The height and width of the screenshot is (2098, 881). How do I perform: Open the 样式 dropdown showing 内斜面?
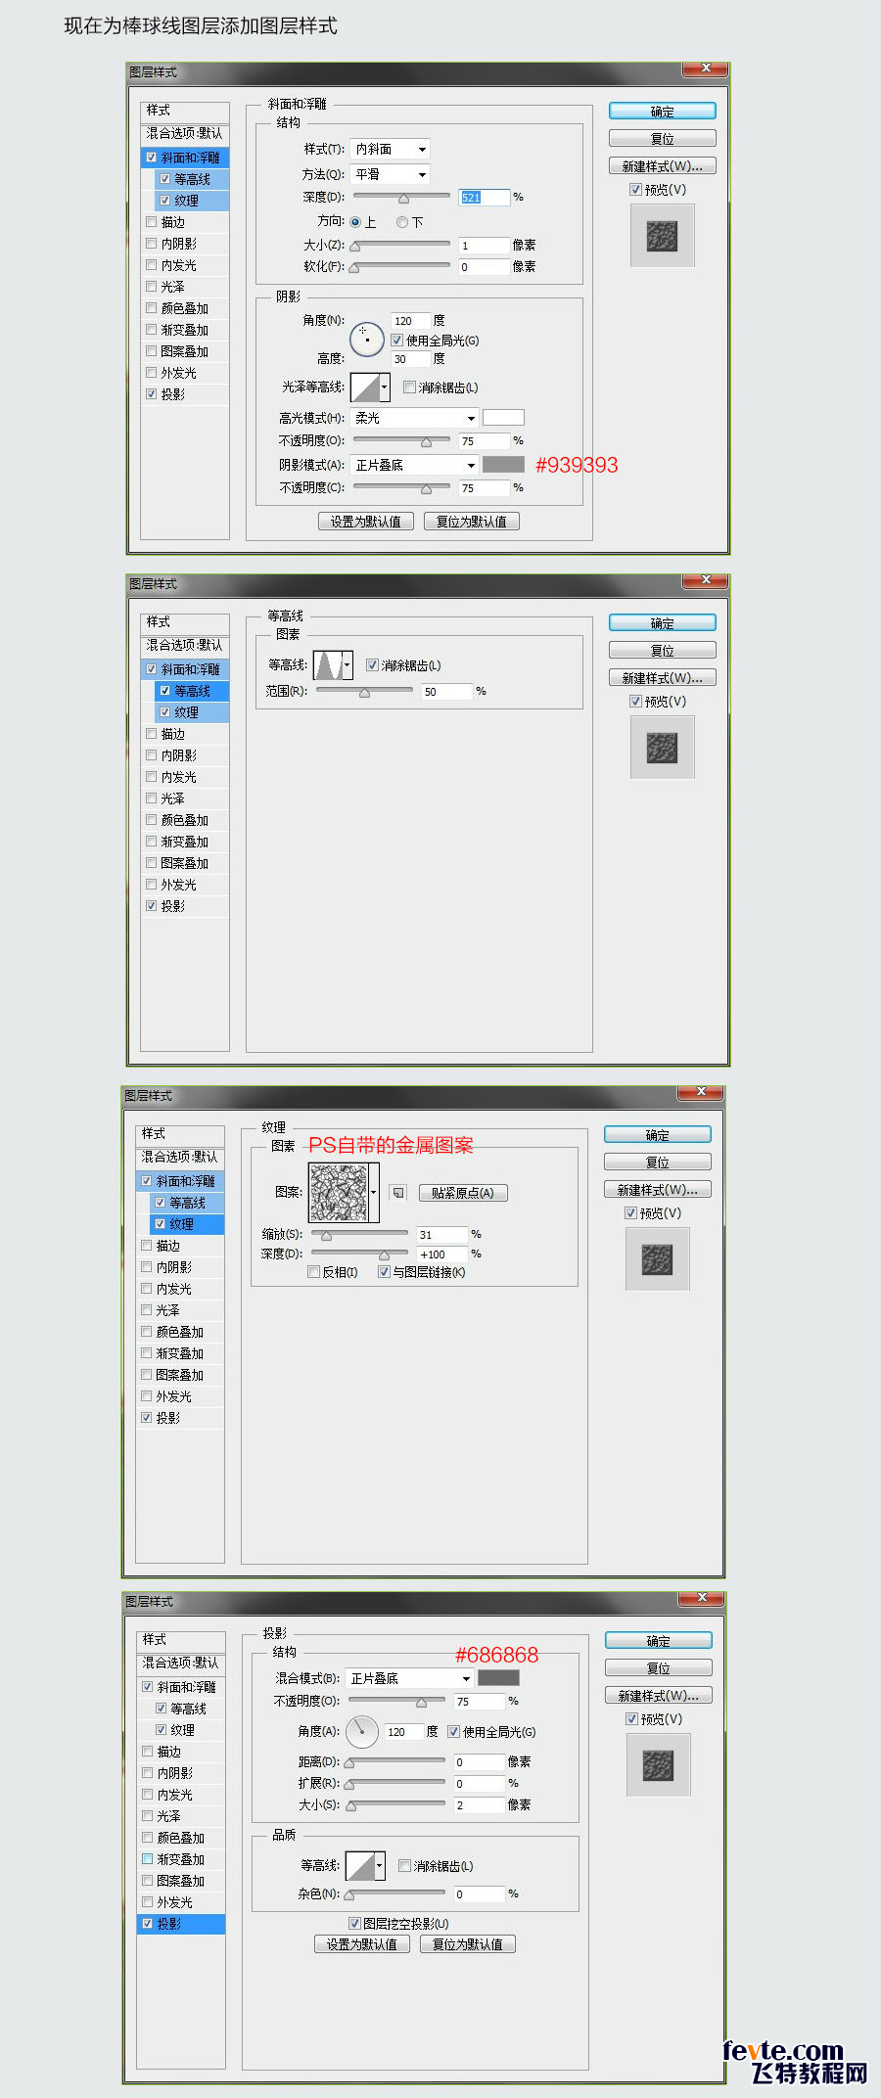coord(391,149)
